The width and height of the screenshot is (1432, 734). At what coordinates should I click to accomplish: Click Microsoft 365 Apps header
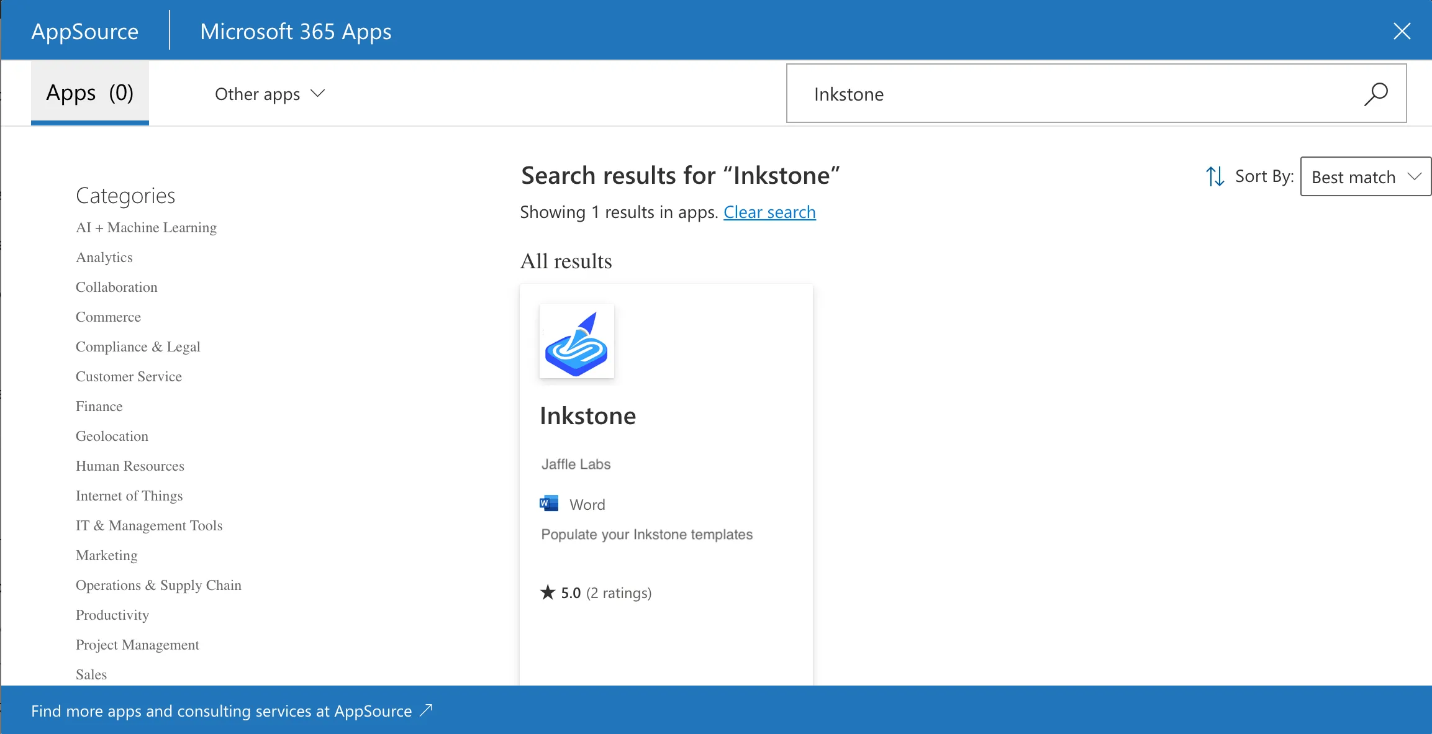pyautogui.click(x=296, y=31)
